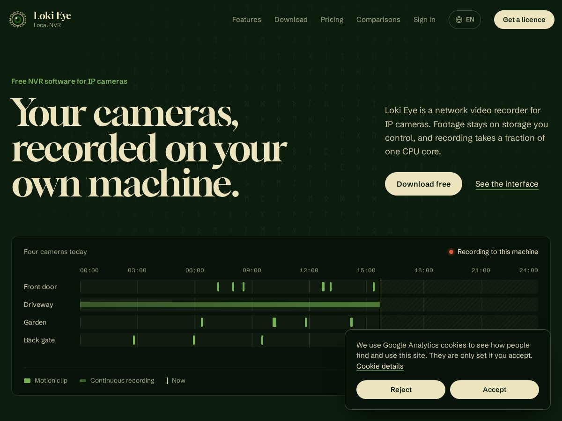Click the Front door camera label
Screen dimensions: 562x421
coord(40,287)
